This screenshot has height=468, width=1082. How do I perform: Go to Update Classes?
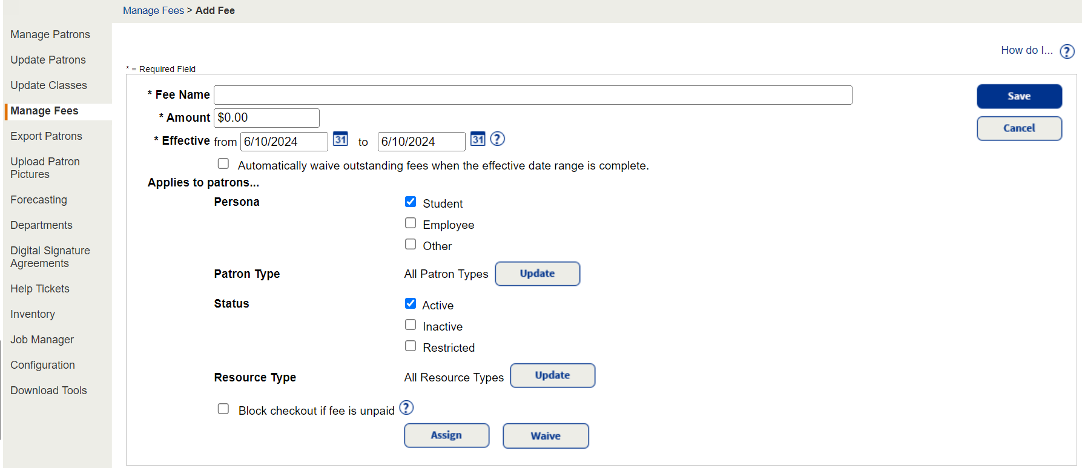click(48, 85)
